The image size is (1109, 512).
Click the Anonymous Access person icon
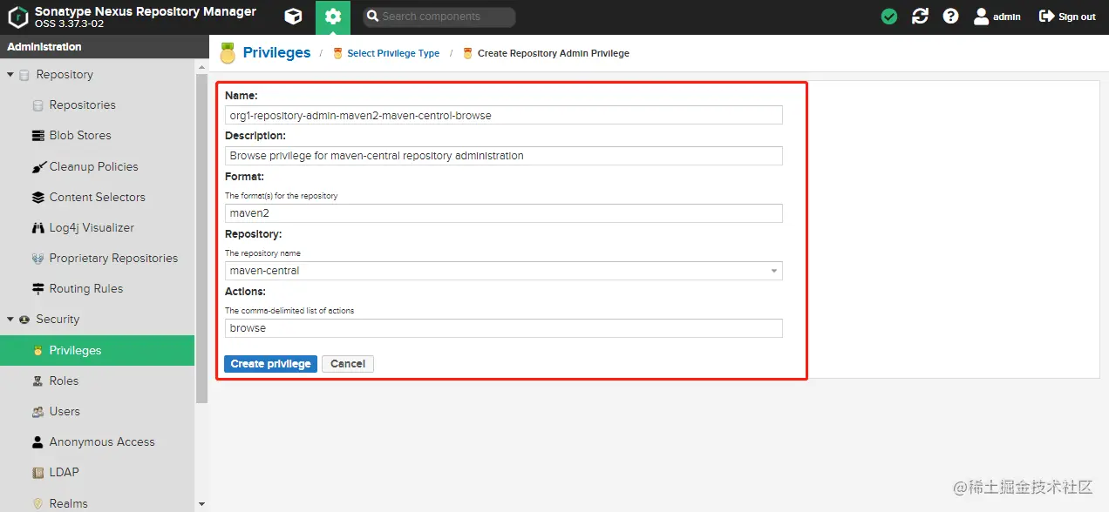[x=37, y=442]
